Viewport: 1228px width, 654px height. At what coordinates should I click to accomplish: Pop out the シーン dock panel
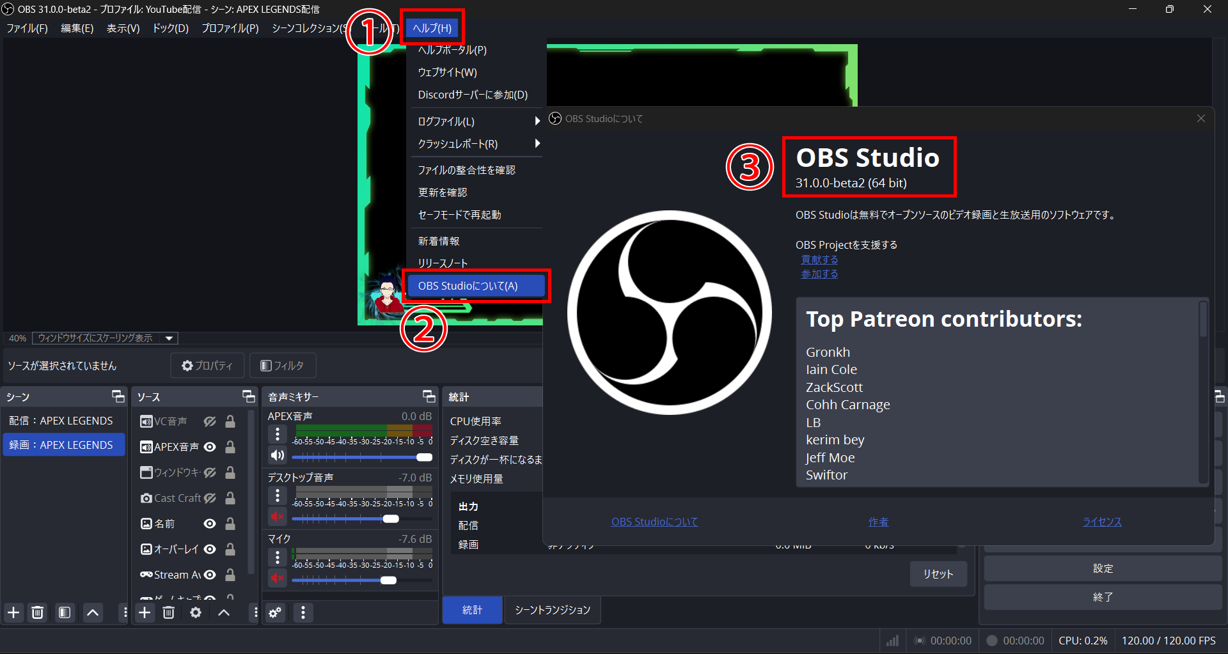coord(118,396)
